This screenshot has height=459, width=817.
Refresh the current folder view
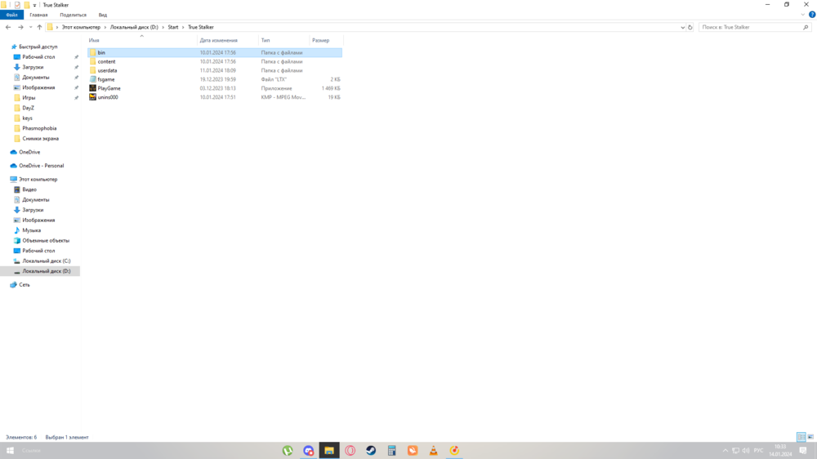(x=690, y=27)
